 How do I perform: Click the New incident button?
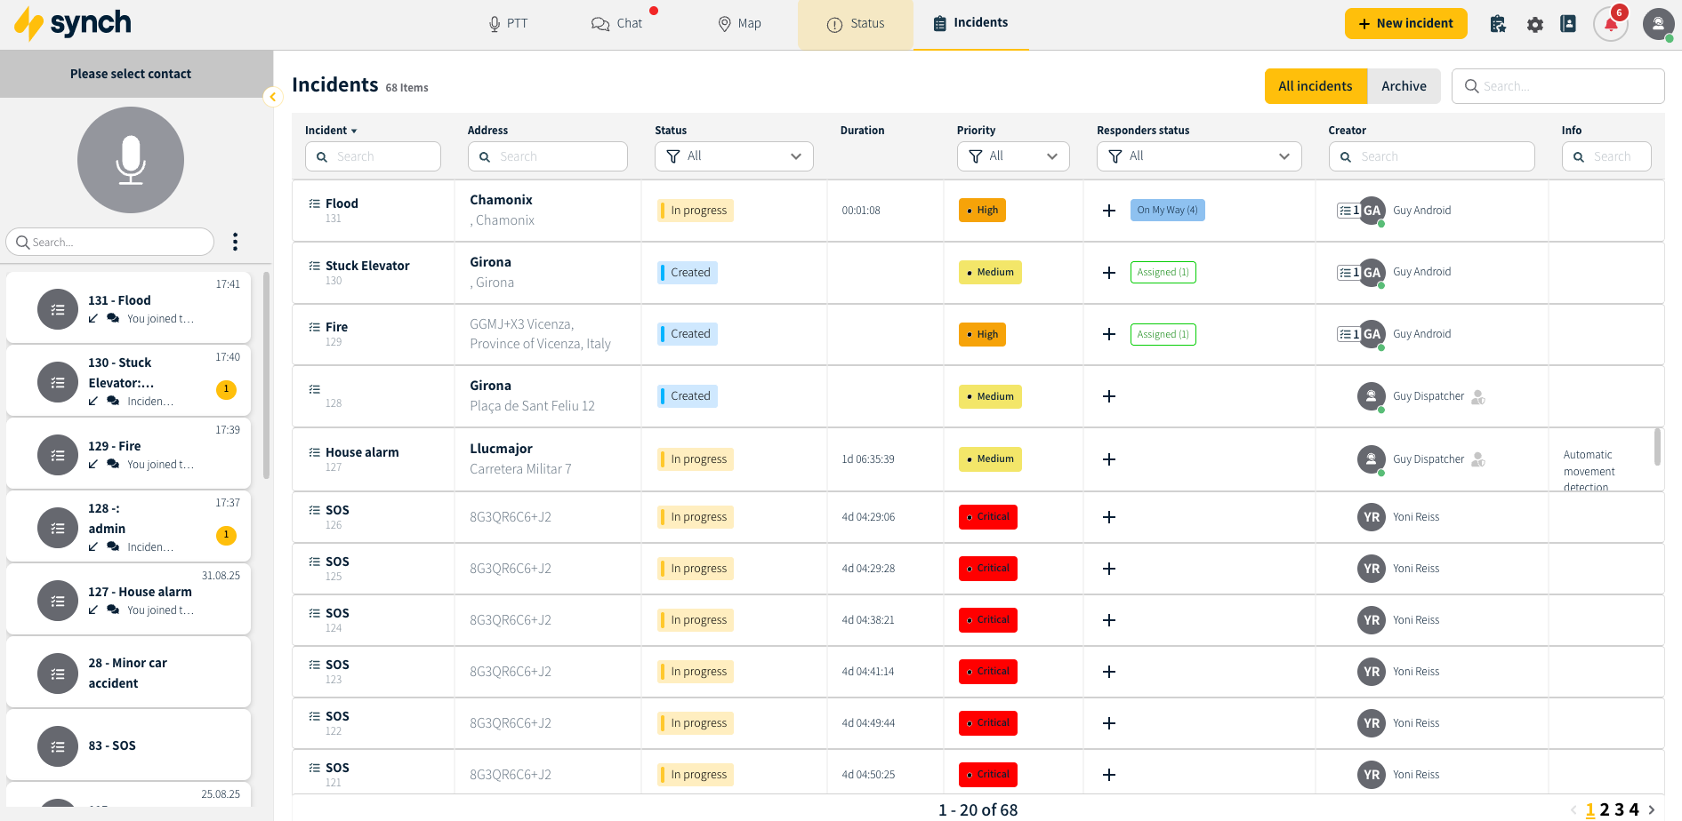[1405, 24]
